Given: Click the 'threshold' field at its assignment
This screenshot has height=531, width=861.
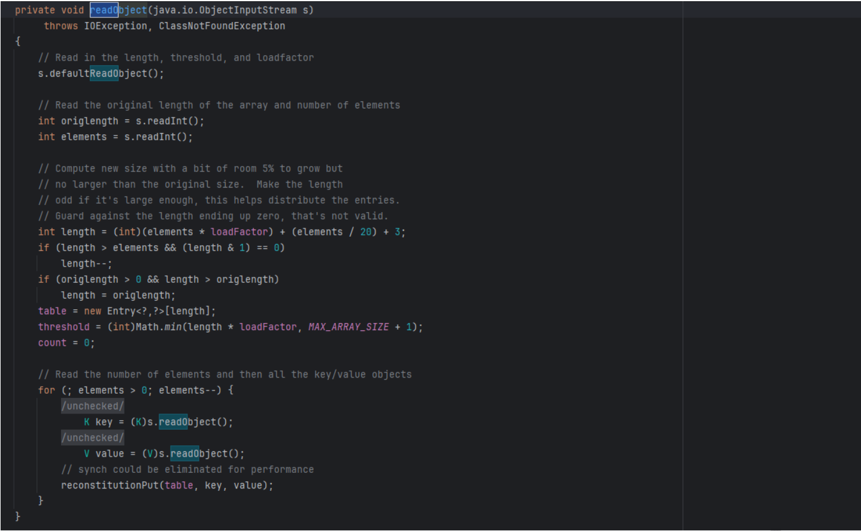Looking at the screenshot, I should click(x=63, y=327).
